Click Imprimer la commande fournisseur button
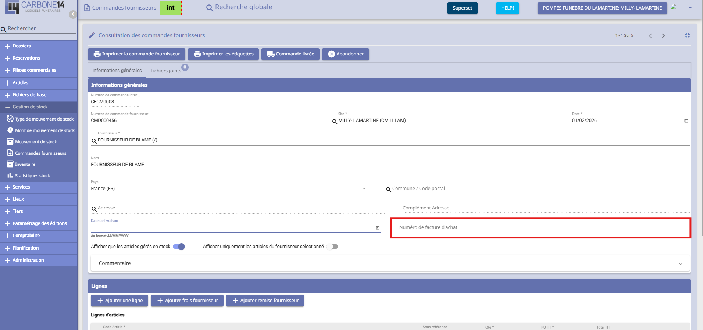This screenshot has width=703, height=330. click(136, 54)
